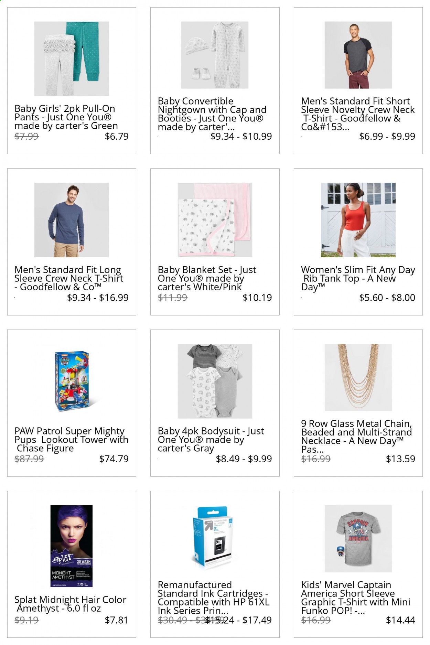The image size is (430, 645).
Task: Select the Baby 4pk Bodysuit picture
Action: [x=215, y=381]
